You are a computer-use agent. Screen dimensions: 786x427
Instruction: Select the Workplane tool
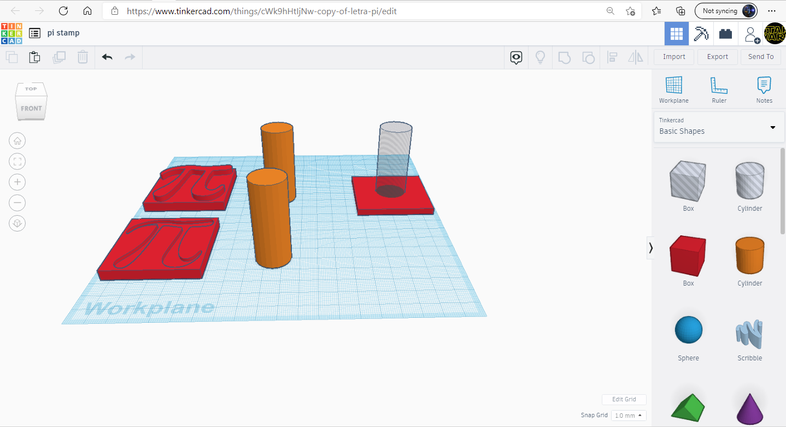674,90
